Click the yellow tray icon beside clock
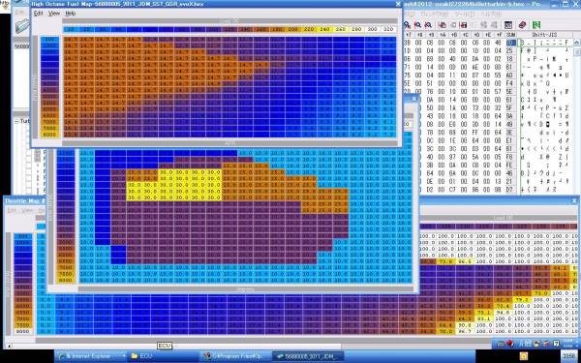Image resolution: width=581 pixels, height=363 pixels. click(524, 356)
